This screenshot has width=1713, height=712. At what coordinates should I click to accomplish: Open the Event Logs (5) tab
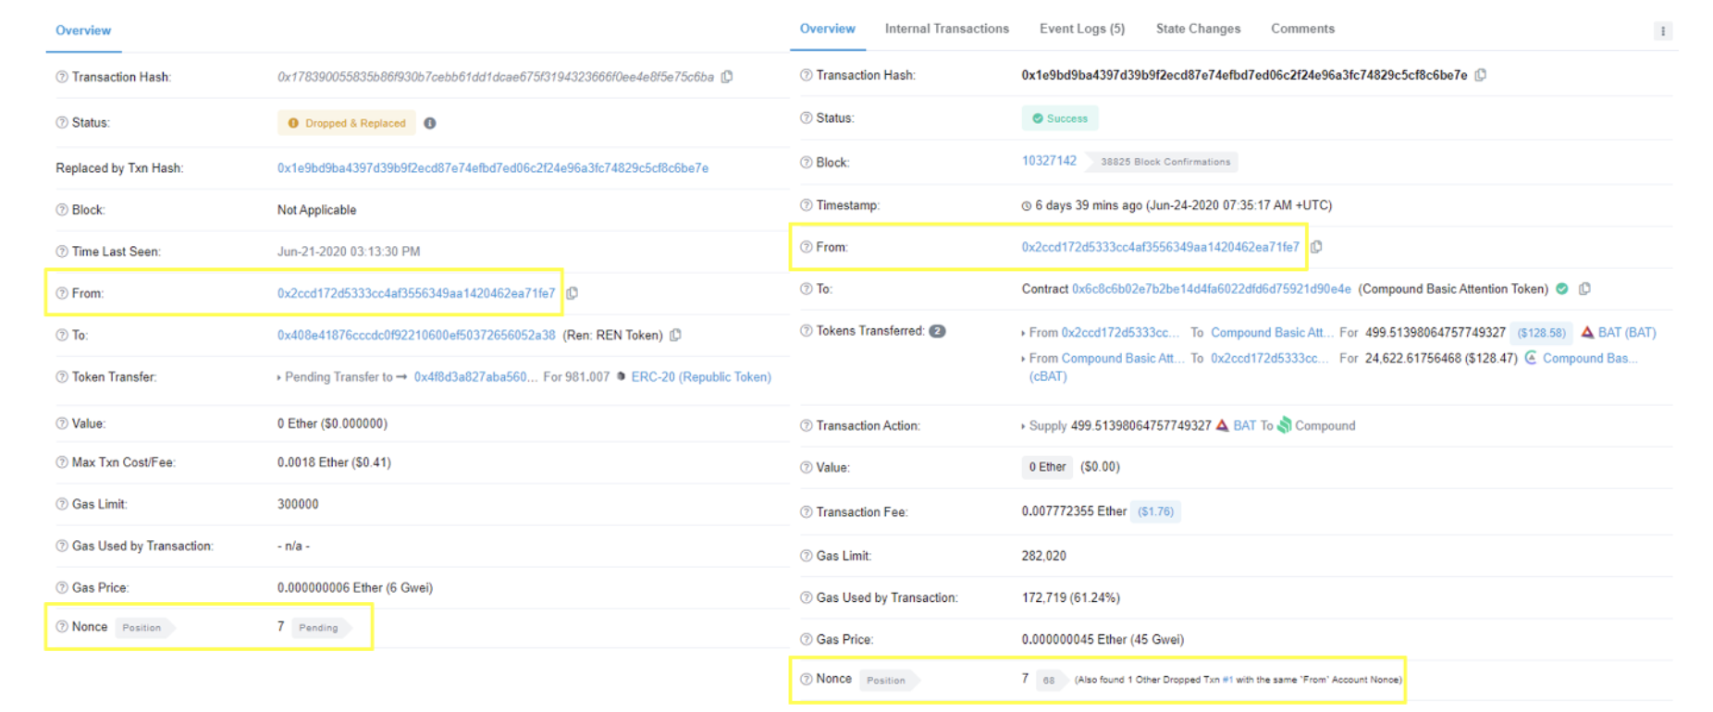[x=1082, y=29]
